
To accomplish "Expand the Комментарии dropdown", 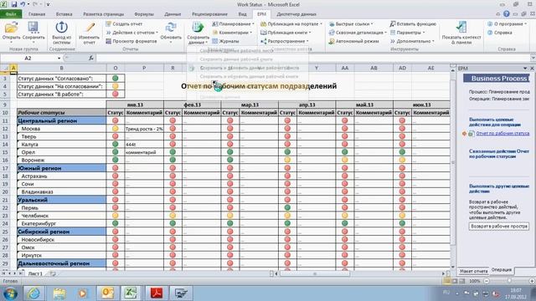I will click(251, 33).
